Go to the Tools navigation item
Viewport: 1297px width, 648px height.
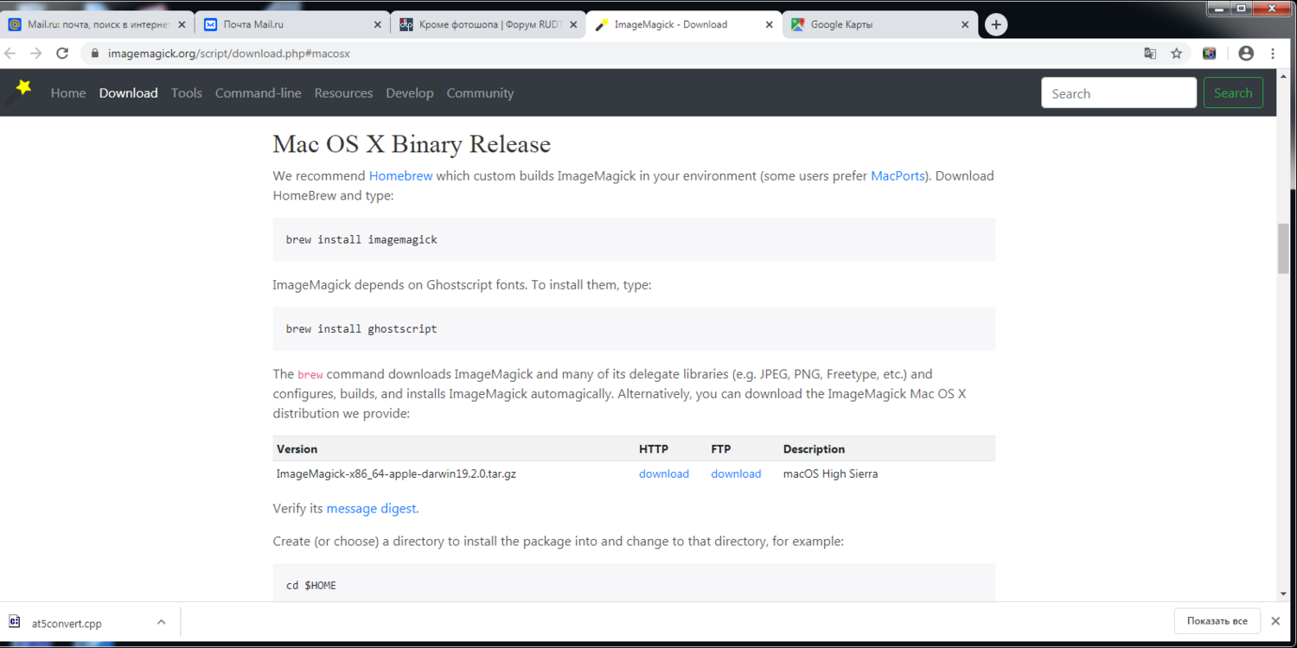(x=187, y=93)
